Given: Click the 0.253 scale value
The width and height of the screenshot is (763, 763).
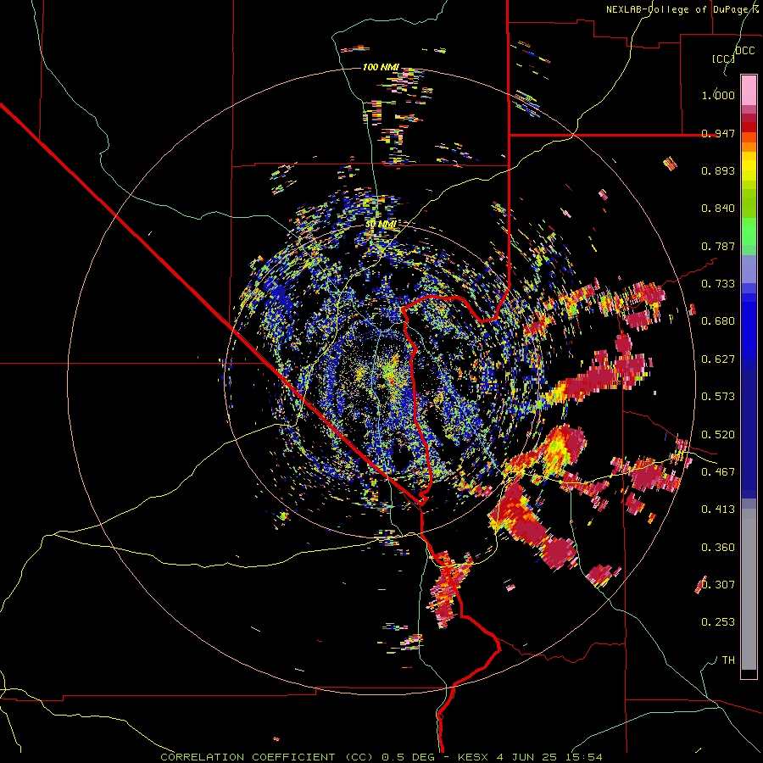Looking at the screenshot, I should [x=718, y=622].
